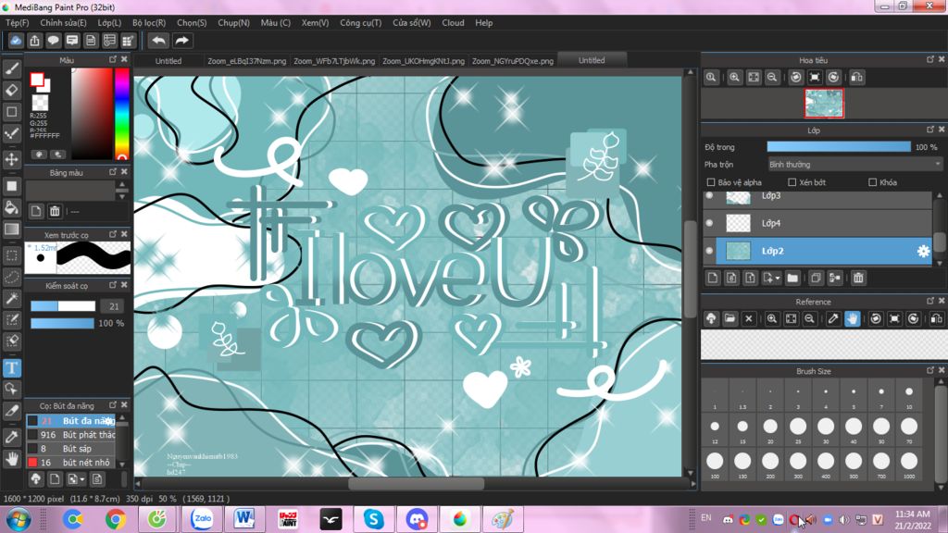Undo the last action
This screenshot has width=948, height=533.
158,41
